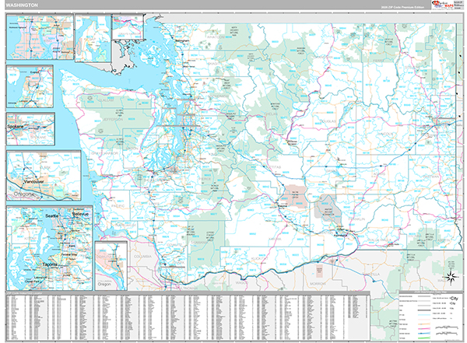Click the LINCOLN county label
The image size is (467, 343).
coord(385,135)
